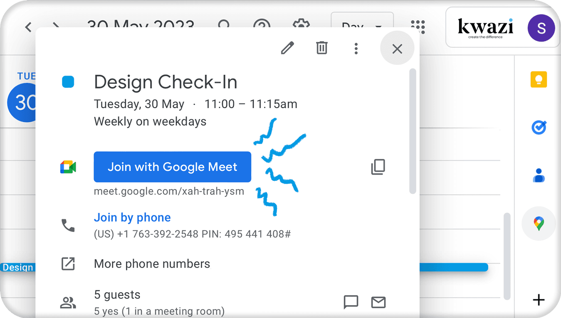
Task: Click the external link icon for phone numbers
Action: (68, 264)
